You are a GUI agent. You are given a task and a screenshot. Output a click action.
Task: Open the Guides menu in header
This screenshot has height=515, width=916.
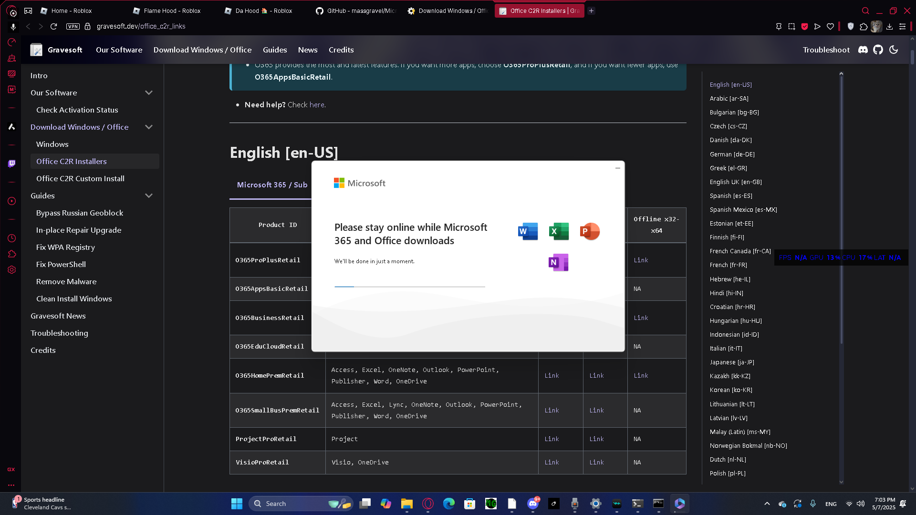(275, 50)
